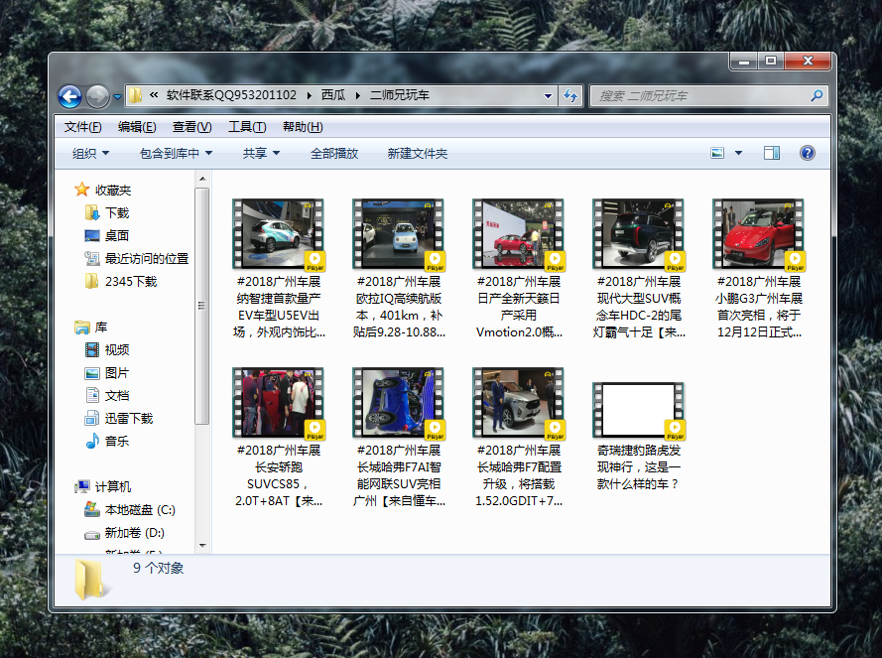Click the folder icon in the address bar
Image resolution: width=882 pixels, height=658 pixels.
(x=135, y=95)
